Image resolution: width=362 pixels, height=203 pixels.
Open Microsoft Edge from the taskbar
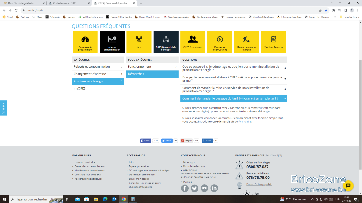tap(105, 199)
